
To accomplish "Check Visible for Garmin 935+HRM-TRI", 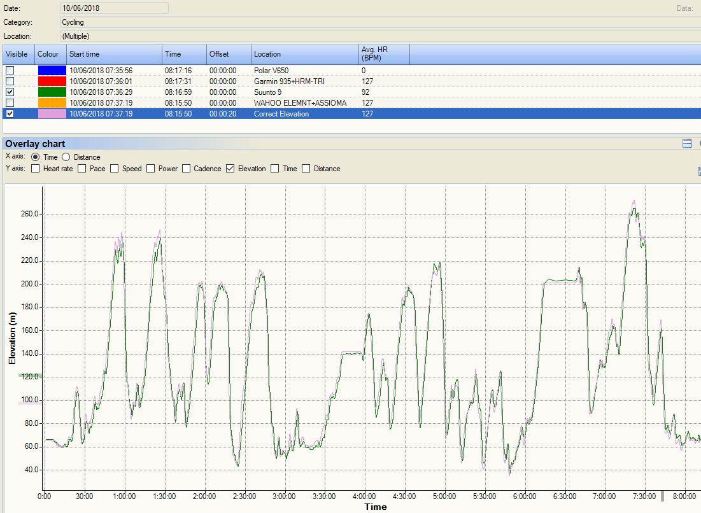I will 10,81.
